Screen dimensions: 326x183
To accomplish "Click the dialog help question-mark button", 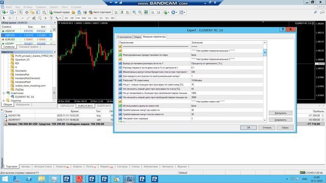I will 283,29.
